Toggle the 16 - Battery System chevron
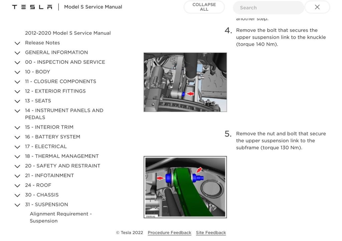This screenshot has height=241, width=342. pos(17,137)
